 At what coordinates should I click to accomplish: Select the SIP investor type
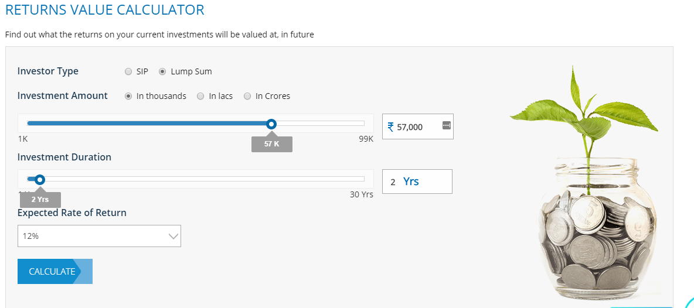[x=128, y=72]
